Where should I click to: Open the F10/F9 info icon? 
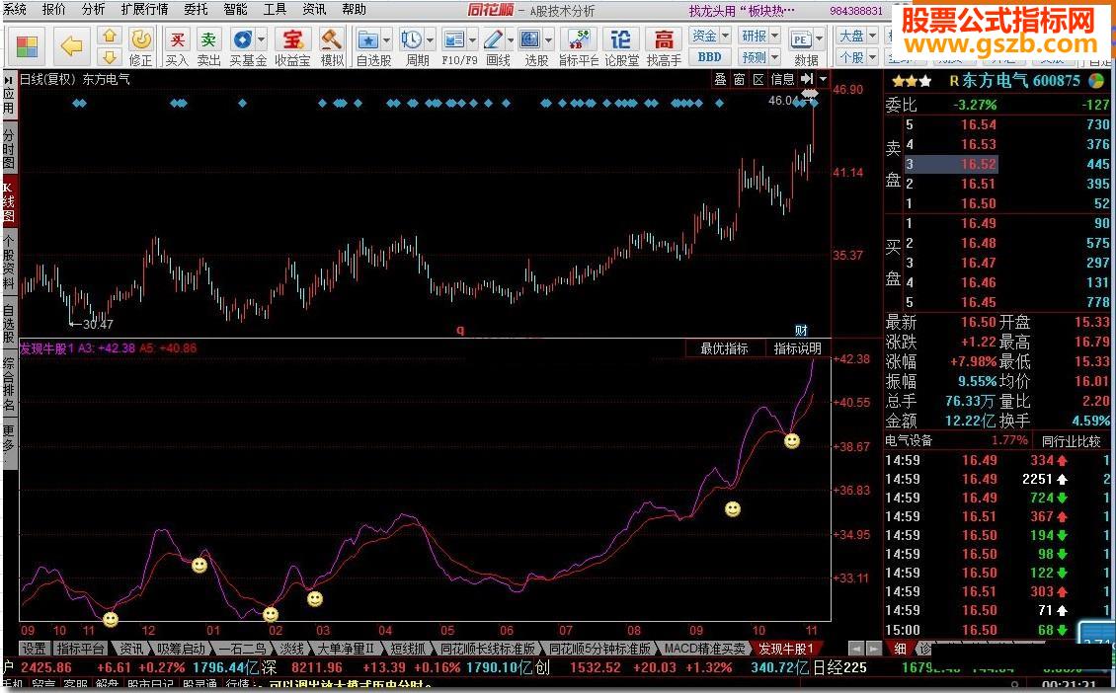coord(453,39)
